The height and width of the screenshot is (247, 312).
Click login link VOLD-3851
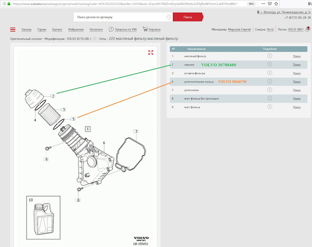tap(296, 29)
